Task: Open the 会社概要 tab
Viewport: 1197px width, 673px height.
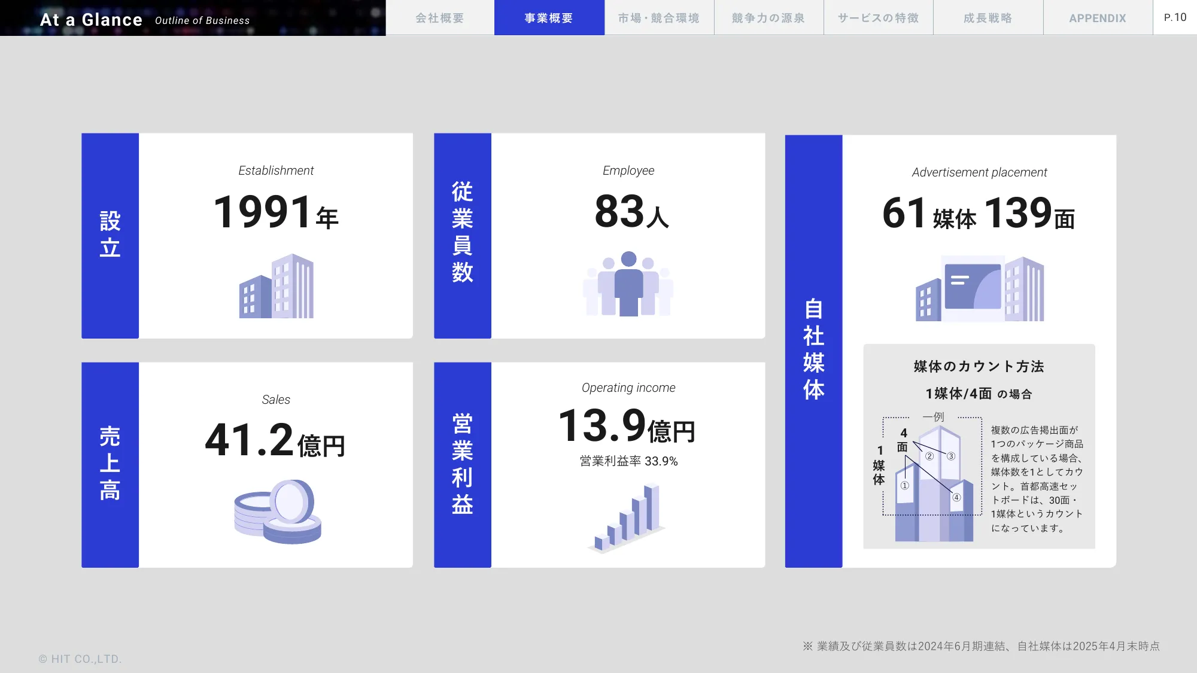Action: pyautogui.click(x=440, y=18)
